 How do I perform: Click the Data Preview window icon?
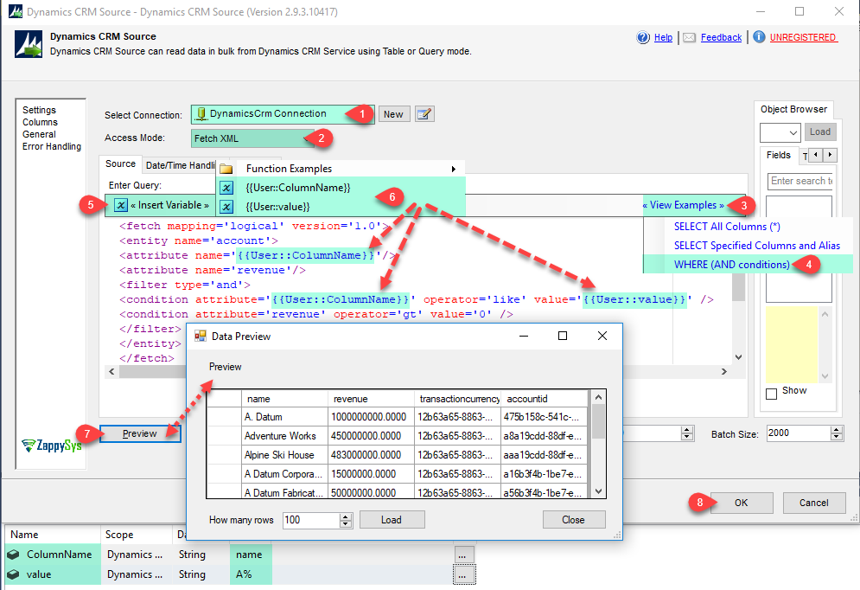click(201, 336)
